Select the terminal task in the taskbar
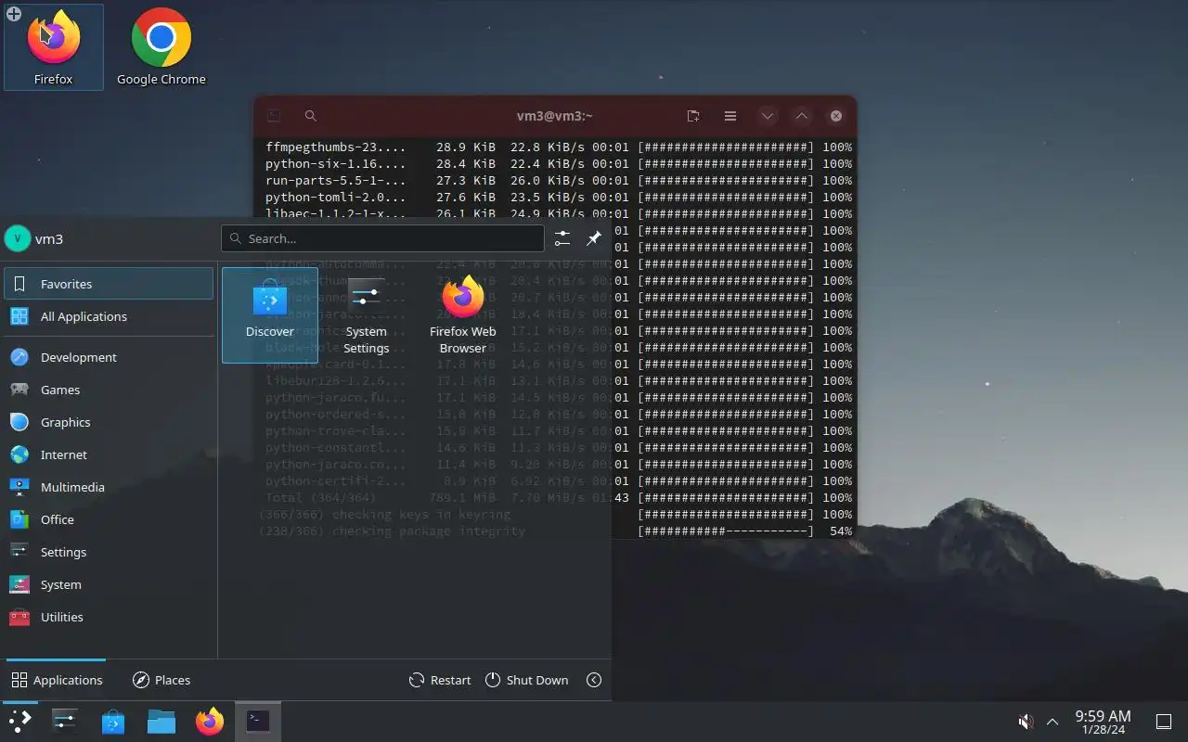This screenshot has width=1188, height=742. 258,721
